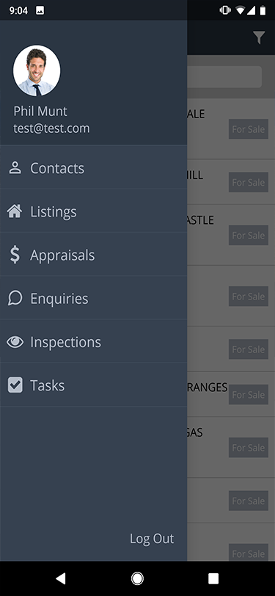Tap Android recent apps square button

pyautogui.click(x=213, y=578)
